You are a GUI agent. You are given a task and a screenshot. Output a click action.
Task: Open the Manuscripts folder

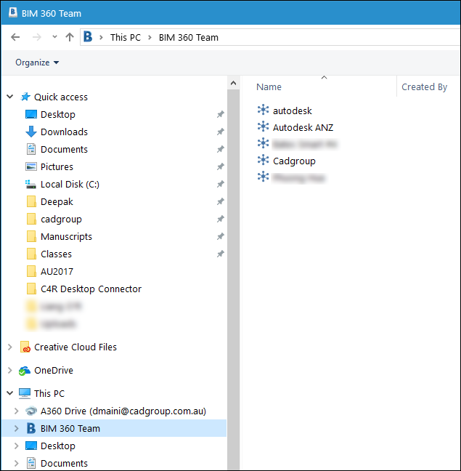point(66,237)
